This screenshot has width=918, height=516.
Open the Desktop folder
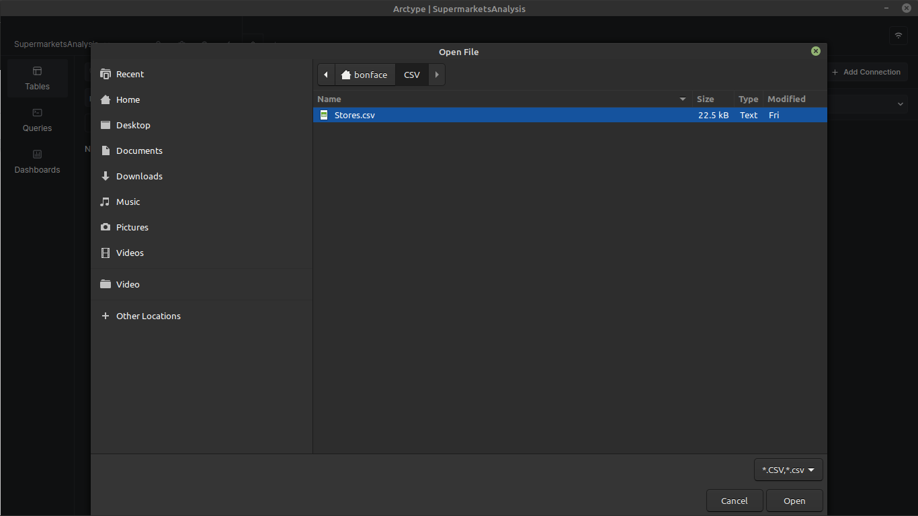click(x=133, y=125)
